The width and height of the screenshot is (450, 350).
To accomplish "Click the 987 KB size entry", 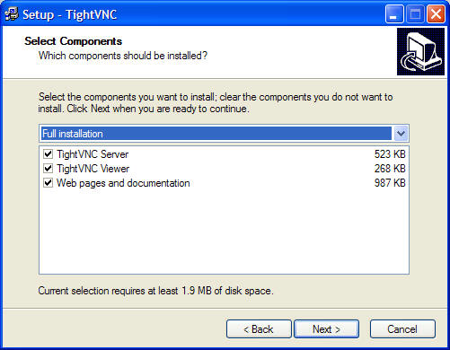I will pos(390,183).
